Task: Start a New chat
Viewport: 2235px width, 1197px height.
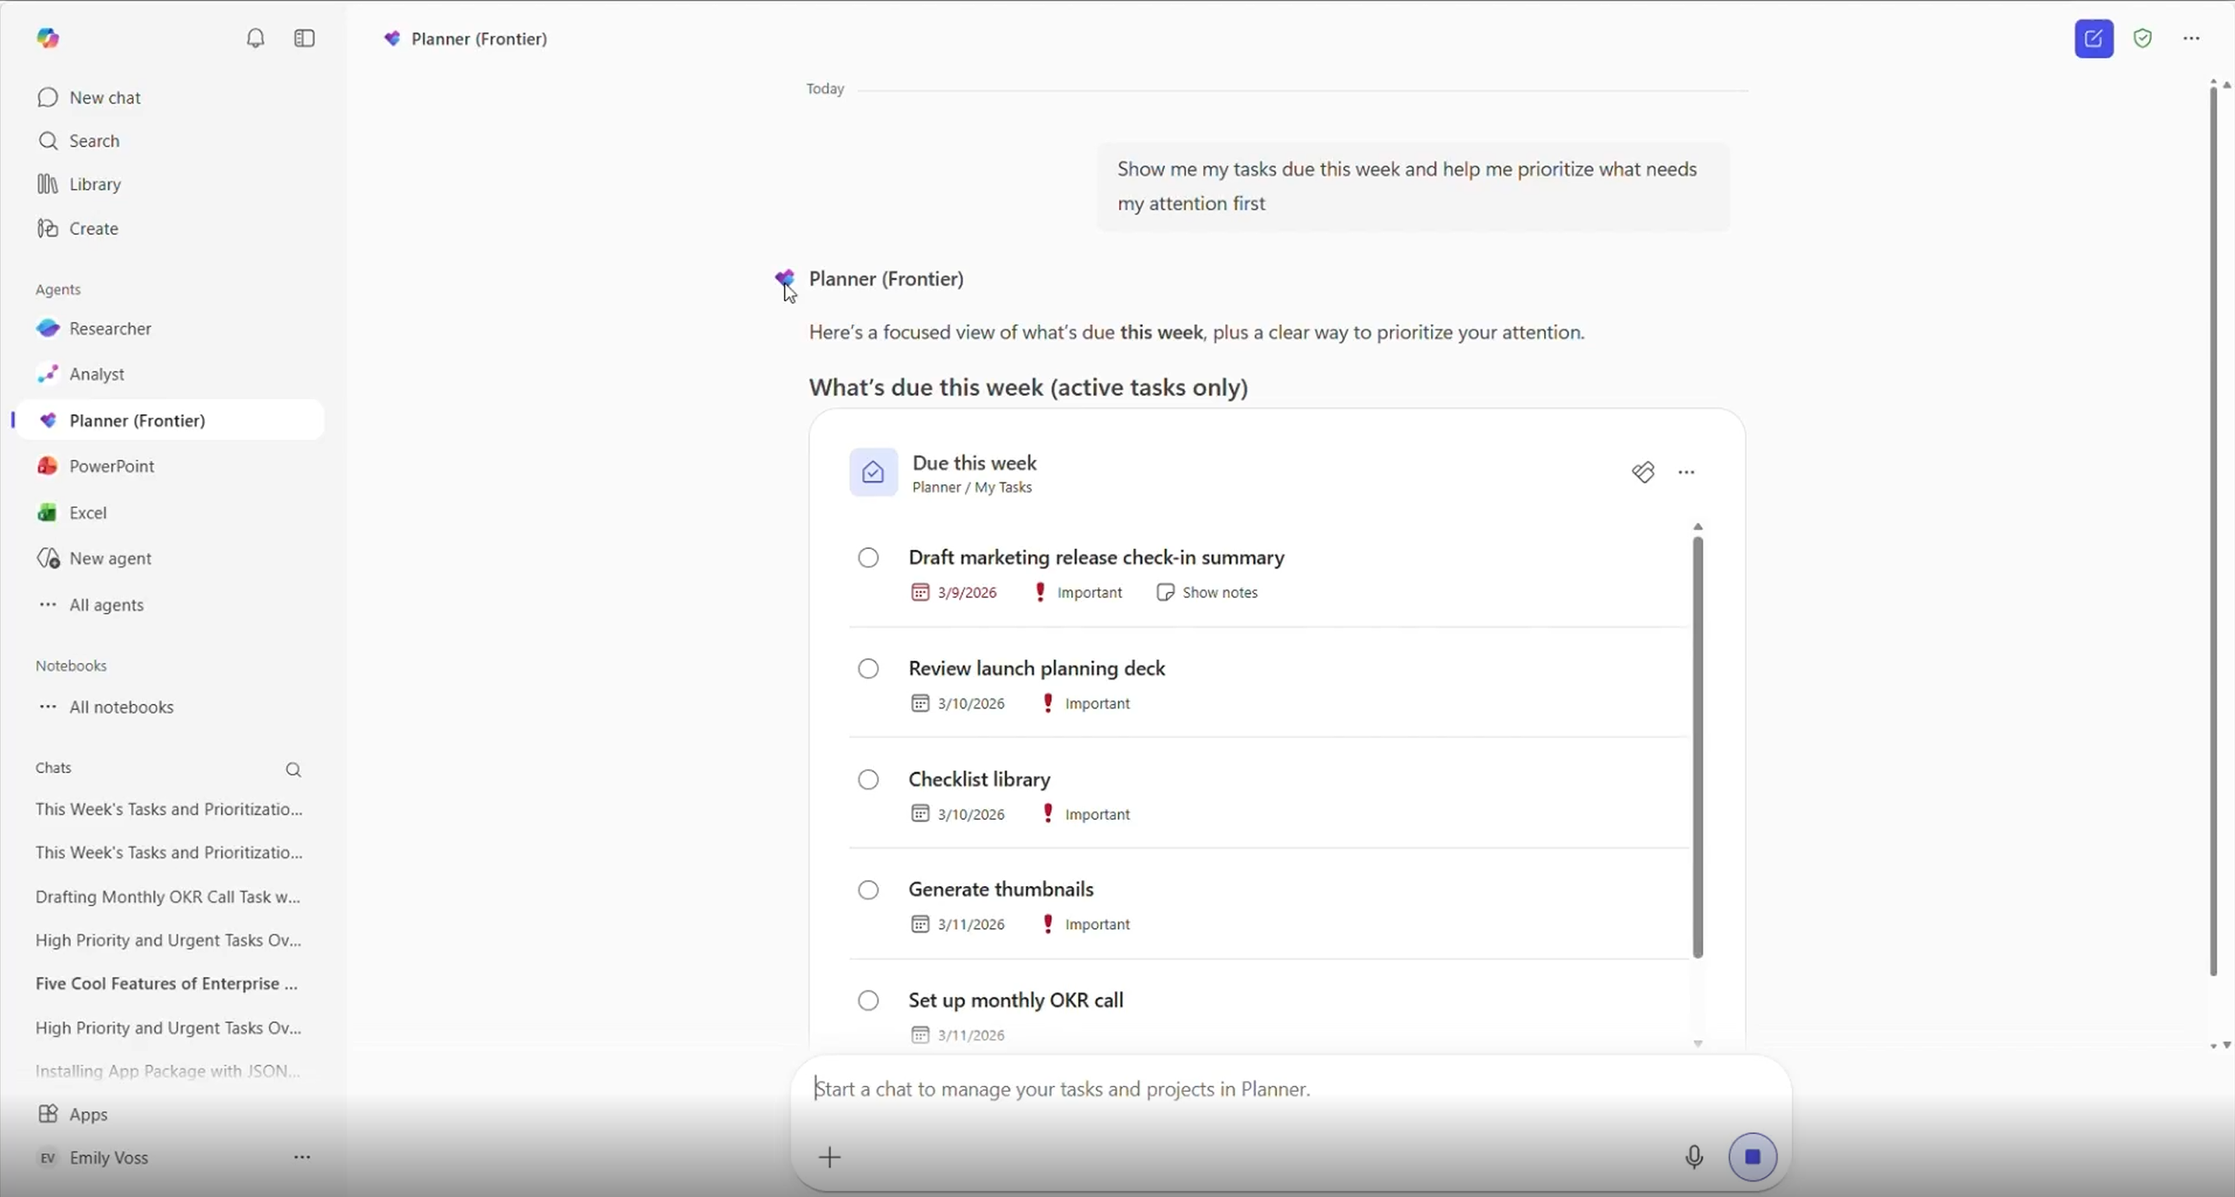Action: [x=88, y=97]
